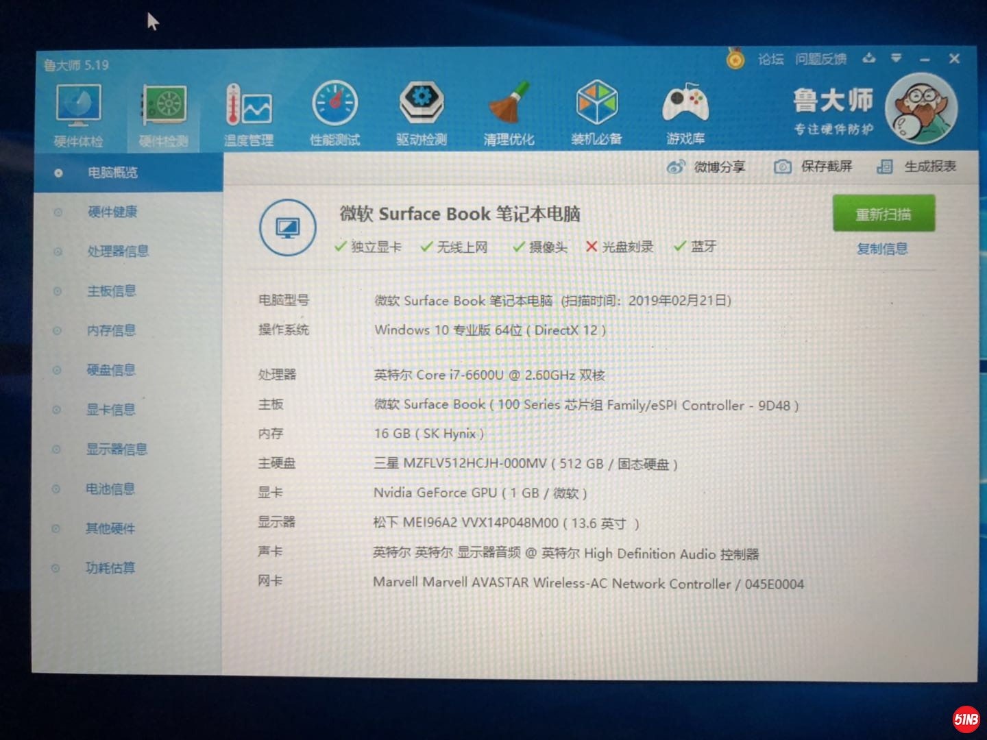This screenshot has height=740, width=987.
Task: Click the "显卡" row label
Action: point(270,492)
